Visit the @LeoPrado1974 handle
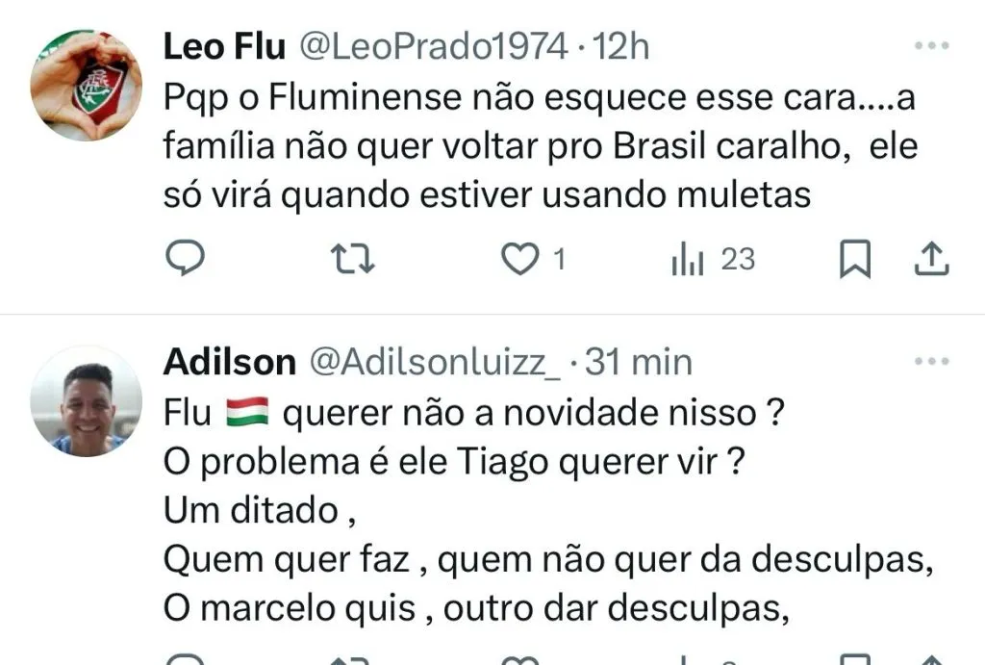This screenshot has width=985, height=665. [x=433, y=46]
